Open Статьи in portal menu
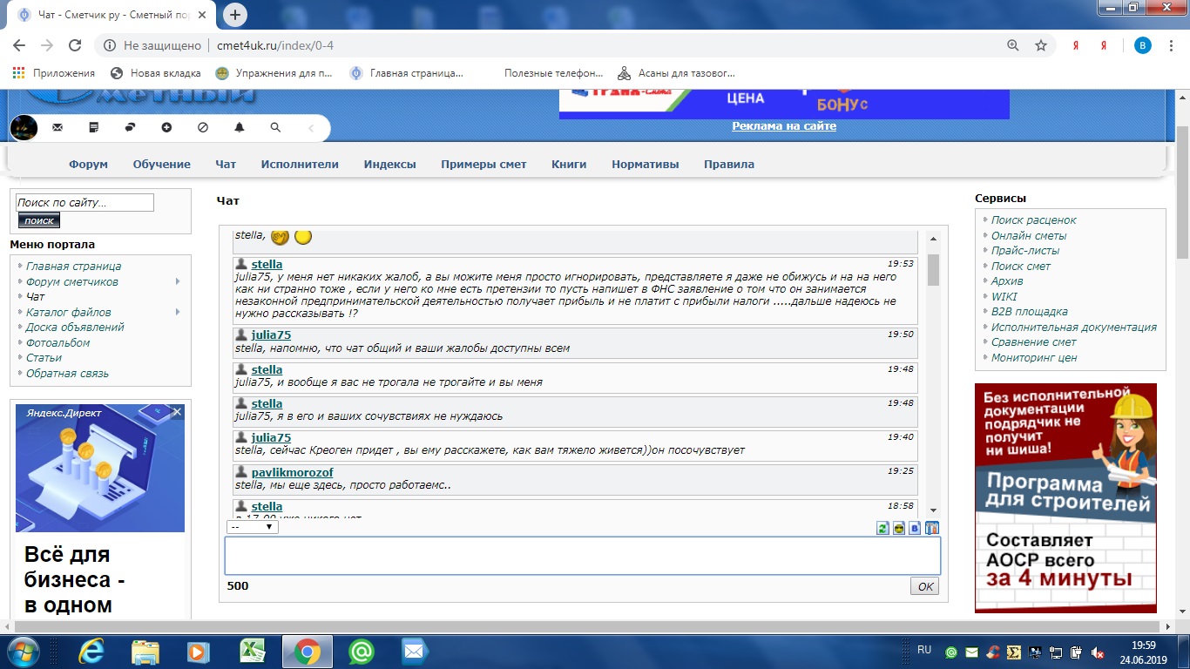Image resolution: width=1190 pixels, height=669 pixels. click(44, 358)
